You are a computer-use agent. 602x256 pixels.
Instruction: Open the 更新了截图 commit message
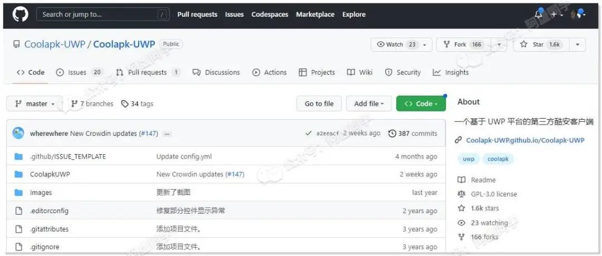click(x=173, y=193)
